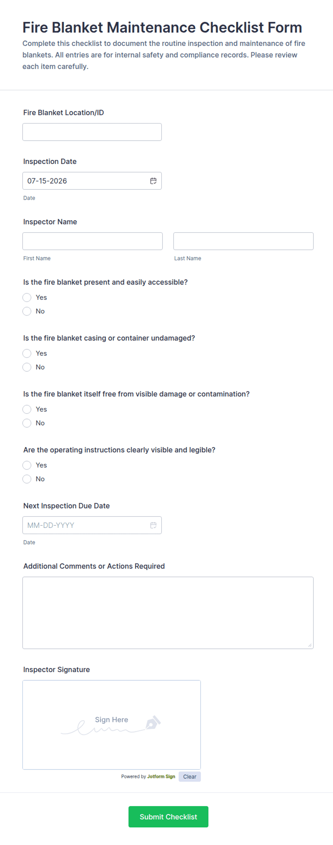Mark Yes for operating instructions visible and legible
The width and height of the screenshot is (333, 845).
coord(27,465)
